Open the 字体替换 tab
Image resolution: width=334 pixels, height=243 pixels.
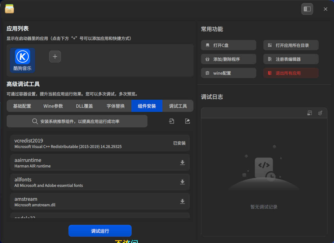116,106
